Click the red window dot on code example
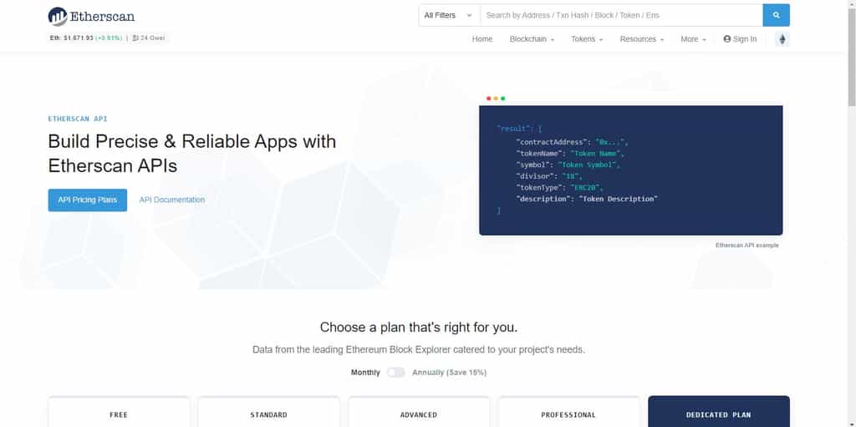Image resolution: width=856 pixels, height=427 pixels. coord(488,99)
